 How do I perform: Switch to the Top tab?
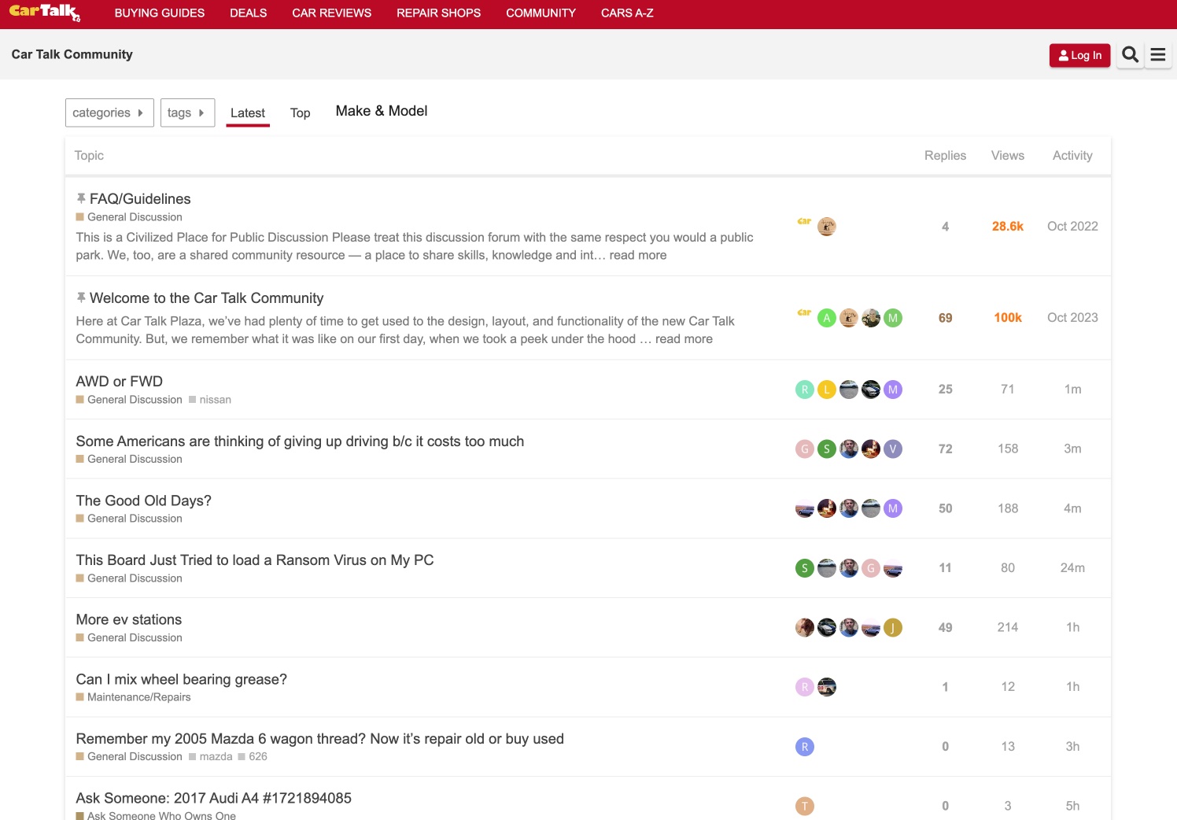coord(300,113)
